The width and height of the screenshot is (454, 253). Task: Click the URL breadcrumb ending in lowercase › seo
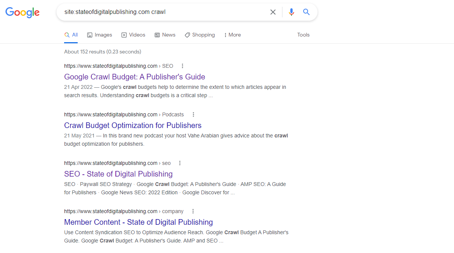pos(117,163)
